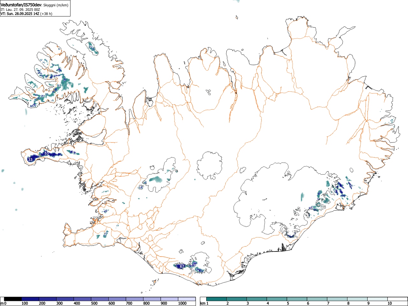Pick the swatch between 200 and 300 m
408x306 pixels.
click(x=48, y=299)
